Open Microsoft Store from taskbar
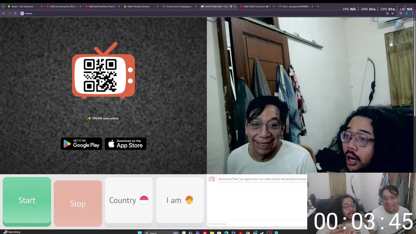 point(219,233)
